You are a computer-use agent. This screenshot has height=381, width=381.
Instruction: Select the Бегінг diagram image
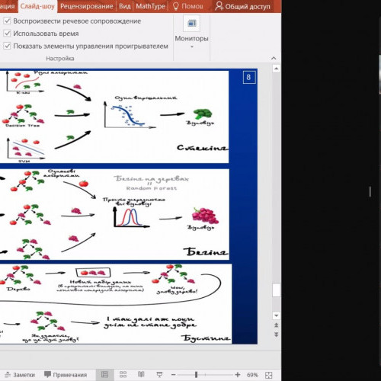coord(114,214)
